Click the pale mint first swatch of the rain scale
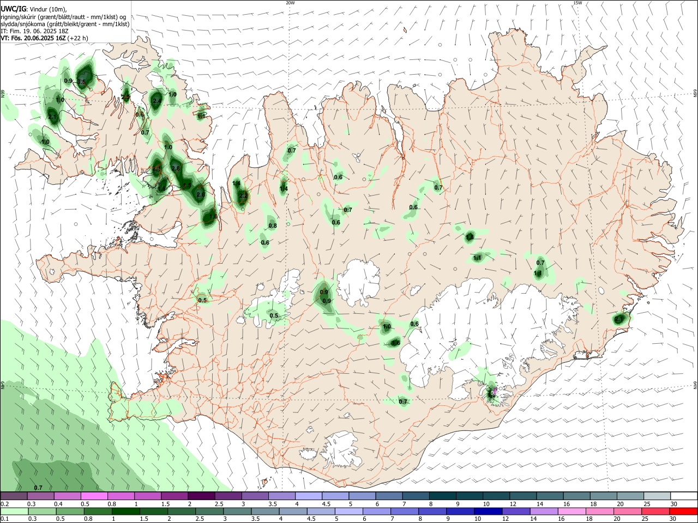 (x=14, y=512)
